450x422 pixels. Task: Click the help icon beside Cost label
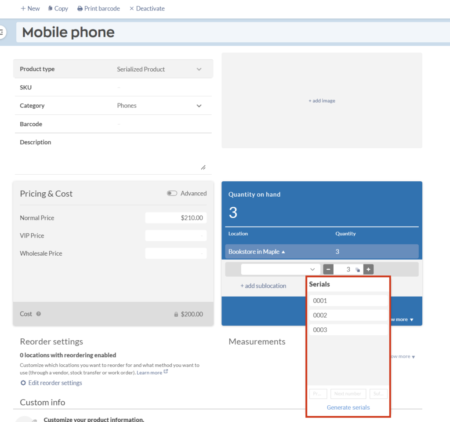click(x=37, y=314)
